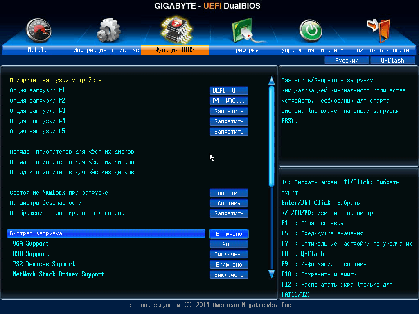Screen dimensions: 419x314
Task: Toggle PS2 Devices Support Включено value
Action: [x=229, y=265]
